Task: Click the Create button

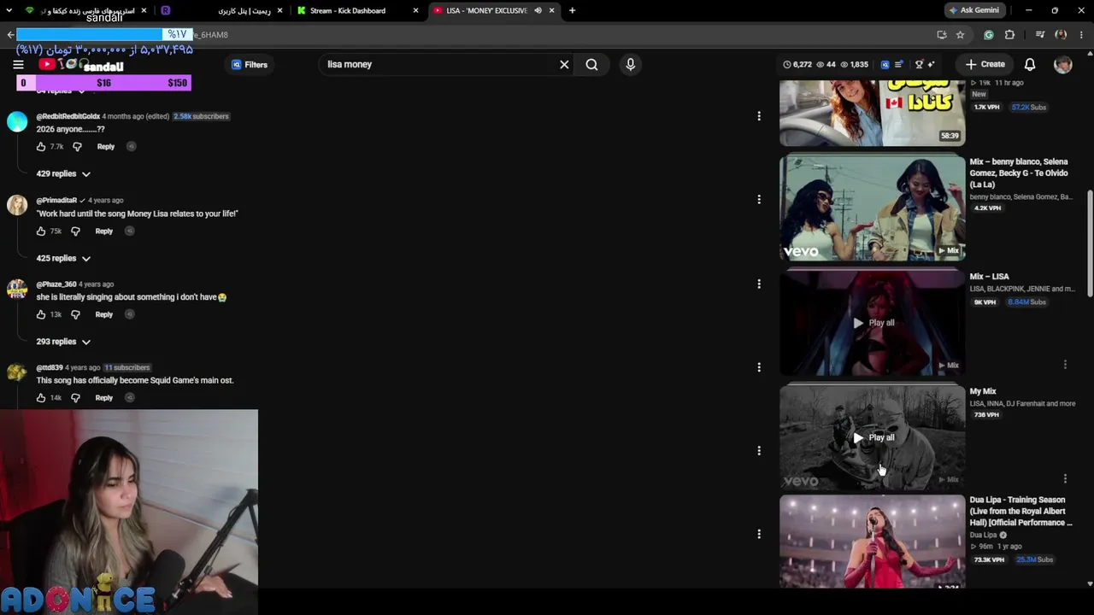Action: tap(985, 64)
